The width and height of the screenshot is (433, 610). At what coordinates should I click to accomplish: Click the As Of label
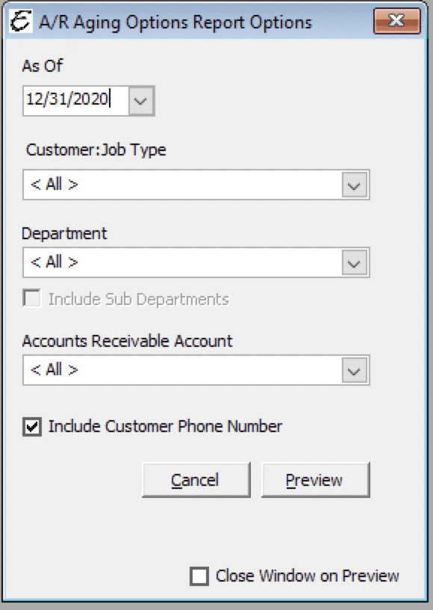(43, 66)
